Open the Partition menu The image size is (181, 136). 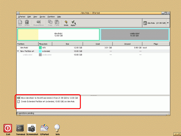coord(51,17)
